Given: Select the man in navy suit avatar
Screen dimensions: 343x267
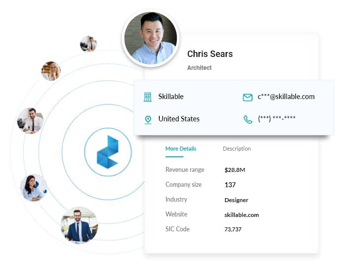Looking at the screenshot, I should tap(79, 225).
